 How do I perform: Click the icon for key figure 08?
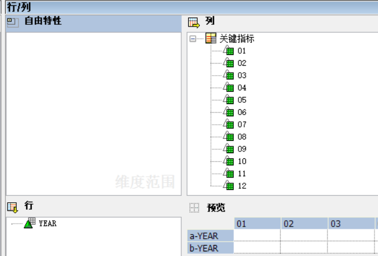(229, 136)
